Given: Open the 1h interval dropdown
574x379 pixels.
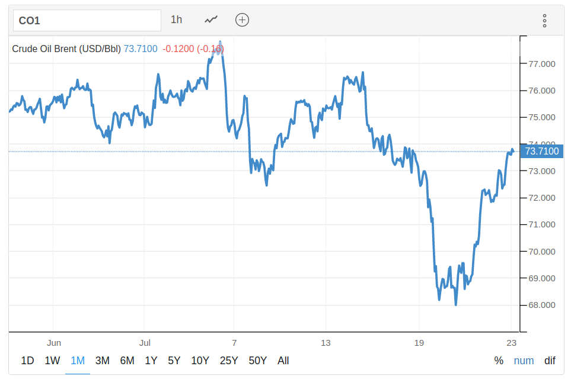Looking at the screenshot, I should pyautogui.click(x=177, y=20).
